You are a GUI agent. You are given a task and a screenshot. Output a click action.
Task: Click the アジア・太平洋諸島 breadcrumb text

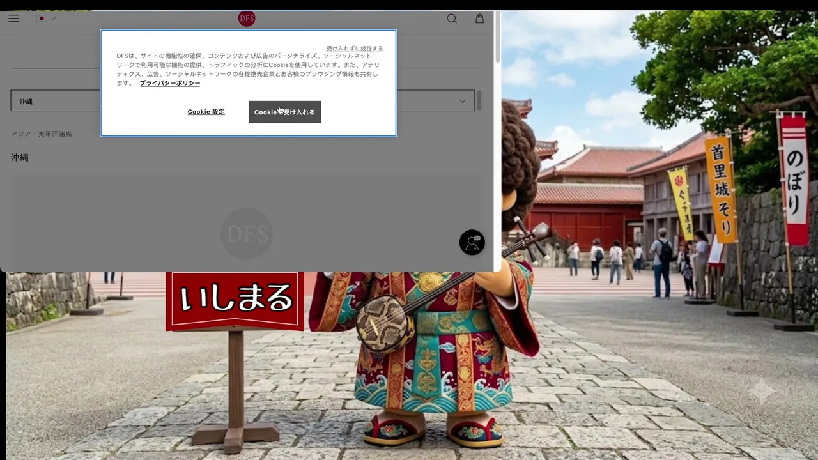click(42, 134)
